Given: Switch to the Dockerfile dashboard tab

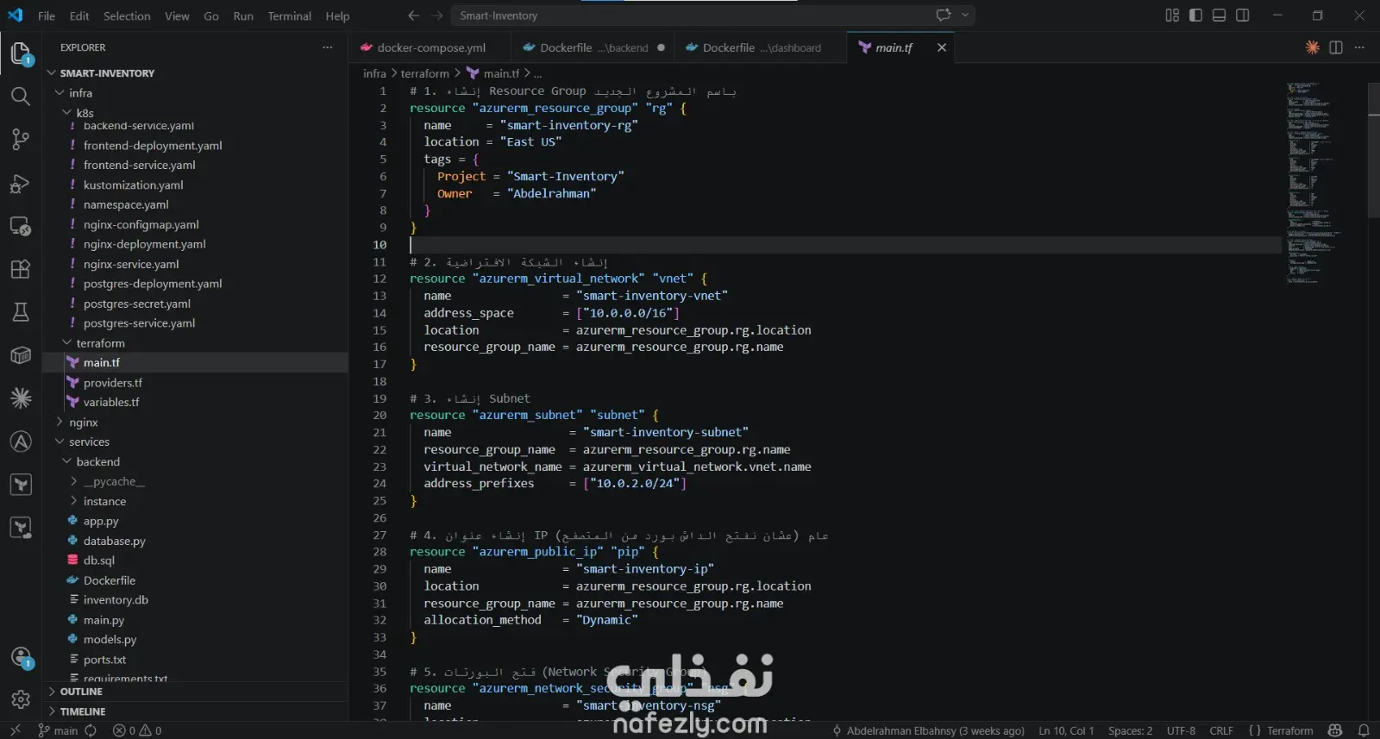Looking at the screenshot, I should click(761, 47).
